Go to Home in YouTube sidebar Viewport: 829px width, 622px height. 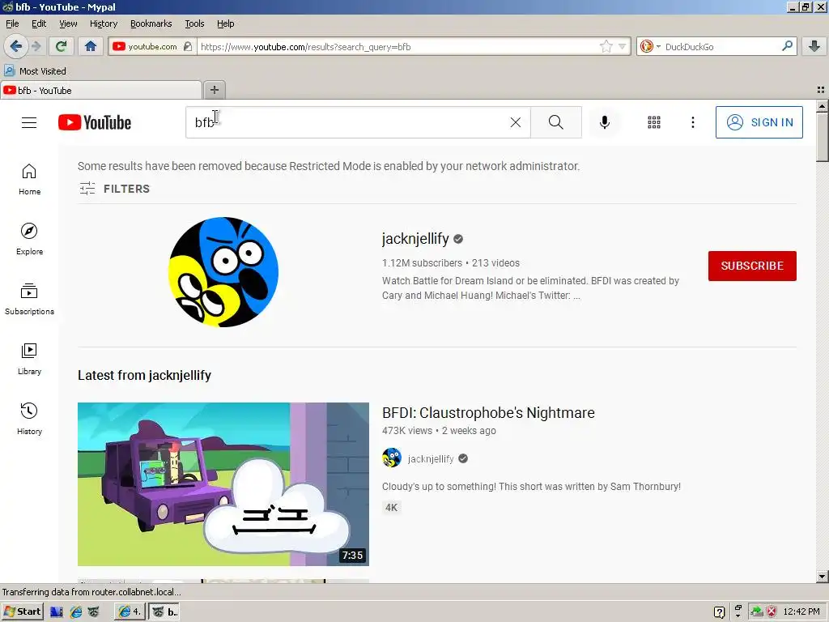29,179
